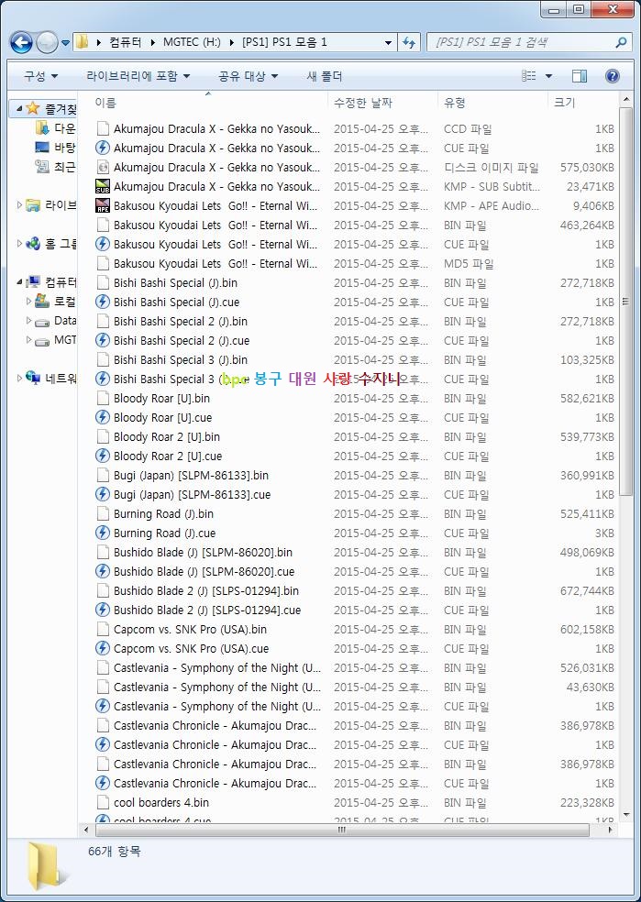Toggle the preview pane icon
The image size is (641, 902).
click(x=580, y=76)
